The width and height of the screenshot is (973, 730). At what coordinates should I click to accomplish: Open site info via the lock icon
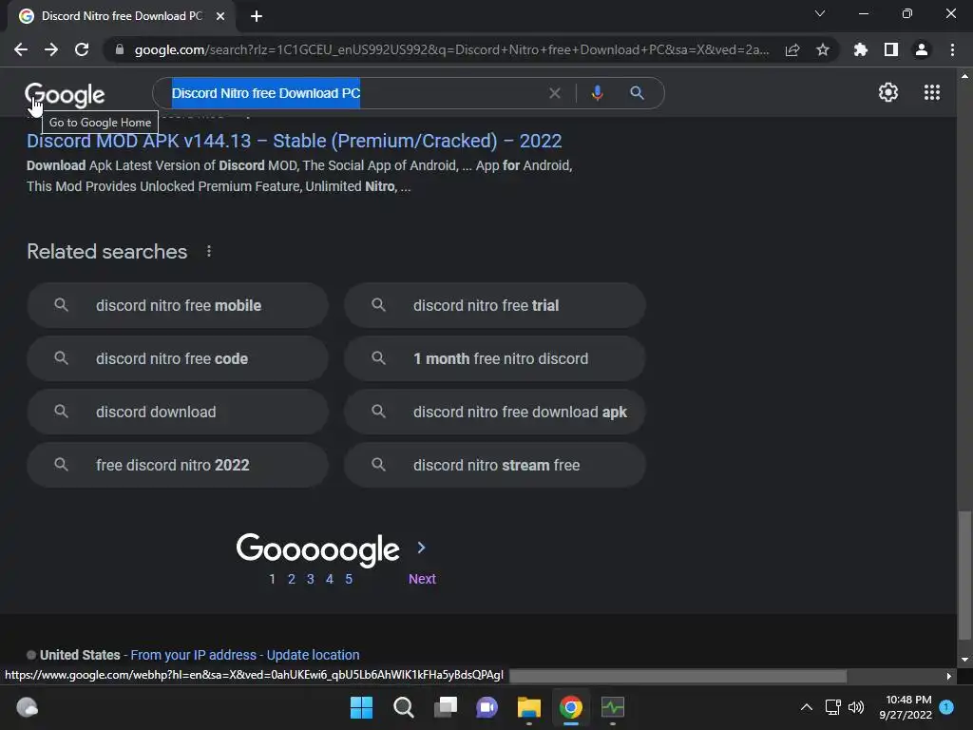point(119,49)
